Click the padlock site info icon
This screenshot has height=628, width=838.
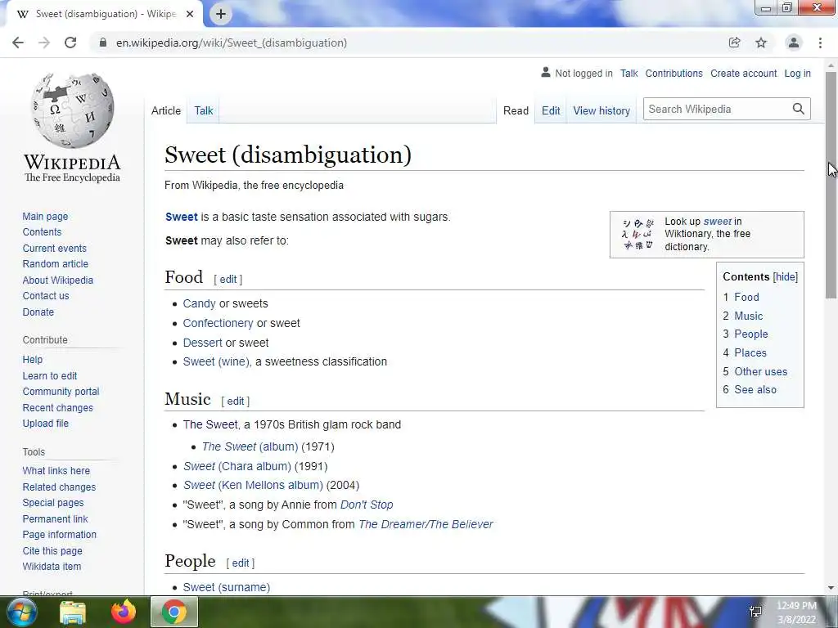pos(103,43)
